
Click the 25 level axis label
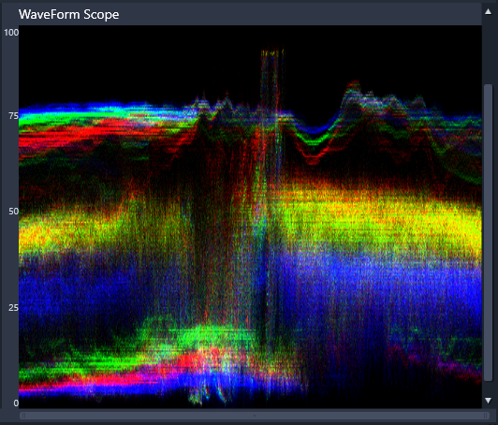[13, 307]
